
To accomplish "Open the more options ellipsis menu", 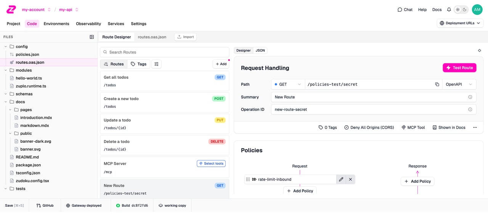I will tap(475, 128).
